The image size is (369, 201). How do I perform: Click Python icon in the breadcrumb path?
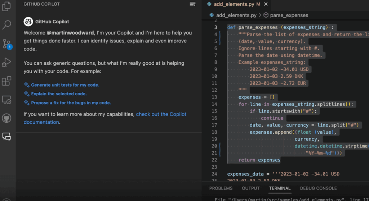tap(212, 15)
